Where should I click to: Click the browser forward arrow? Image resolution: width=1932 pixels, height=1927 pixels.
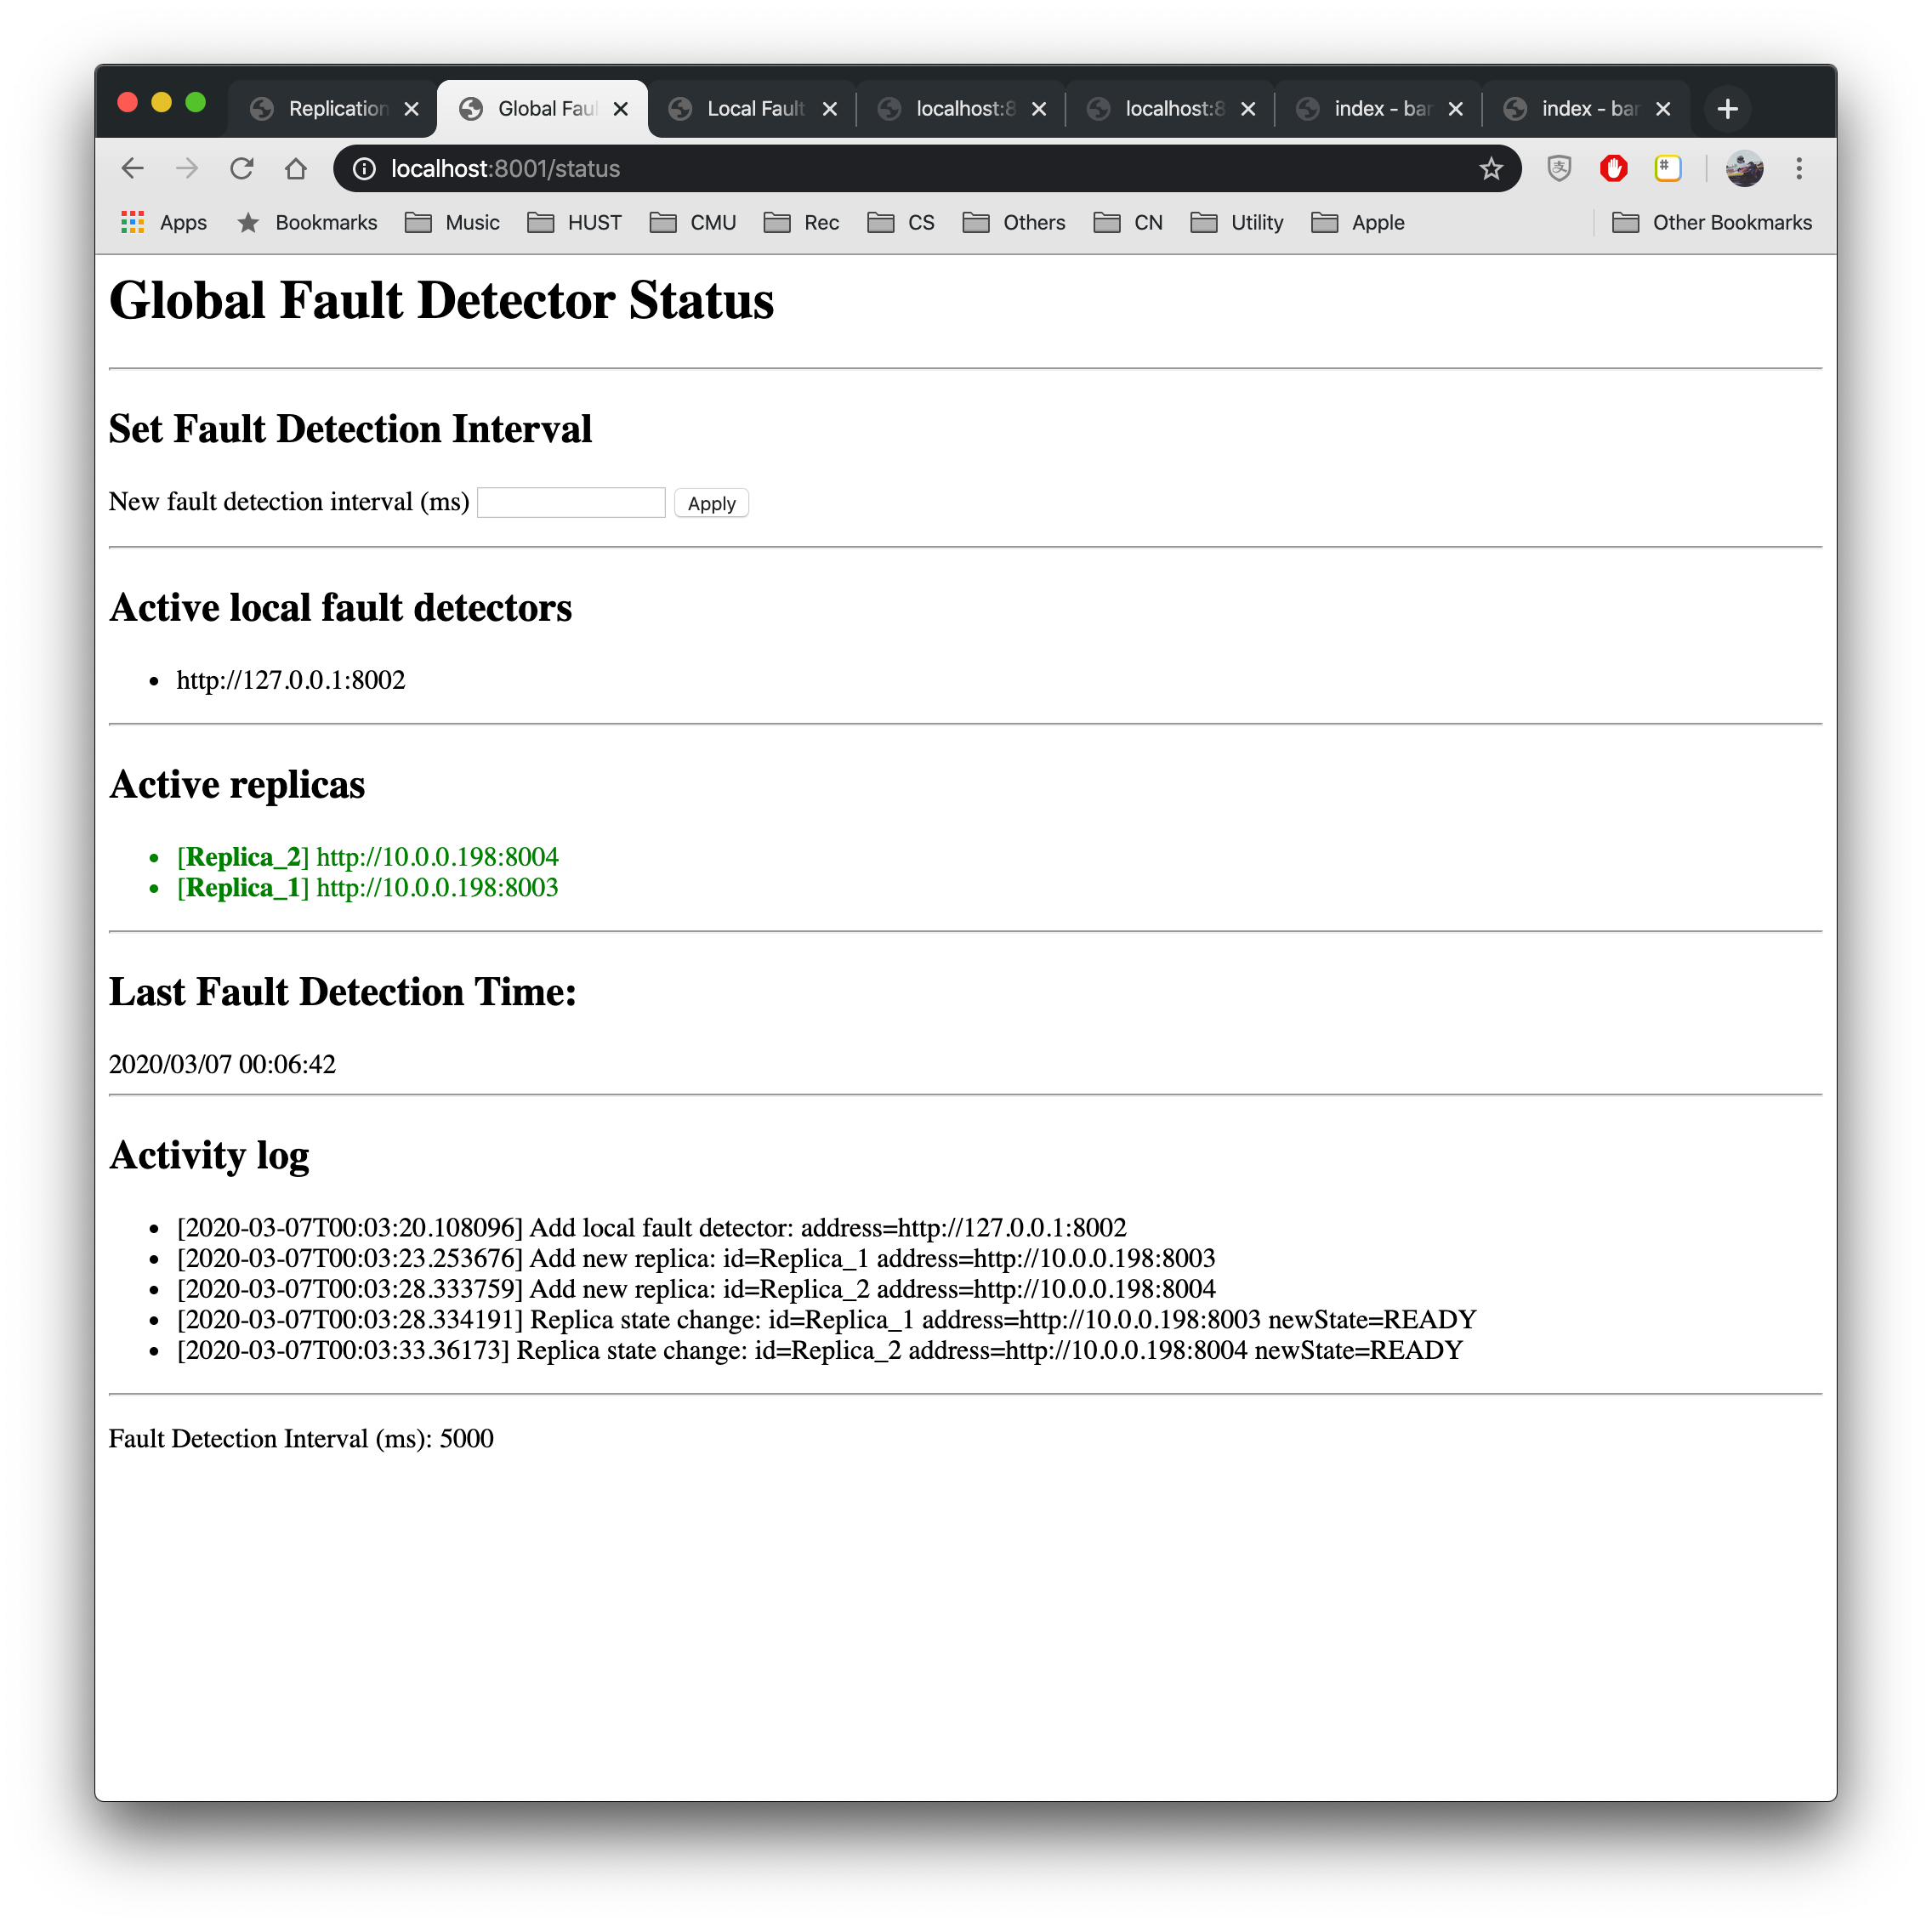tap(187, 168)
